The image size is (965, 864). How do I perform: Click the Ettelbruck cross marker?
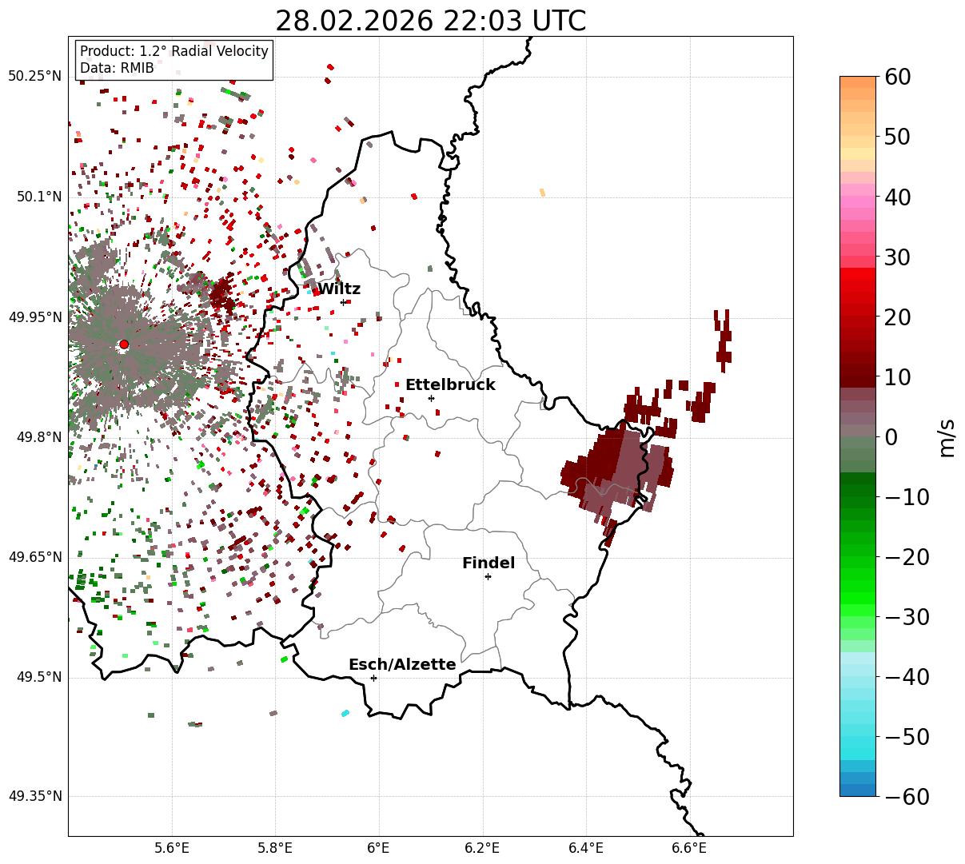pos(431,398)
